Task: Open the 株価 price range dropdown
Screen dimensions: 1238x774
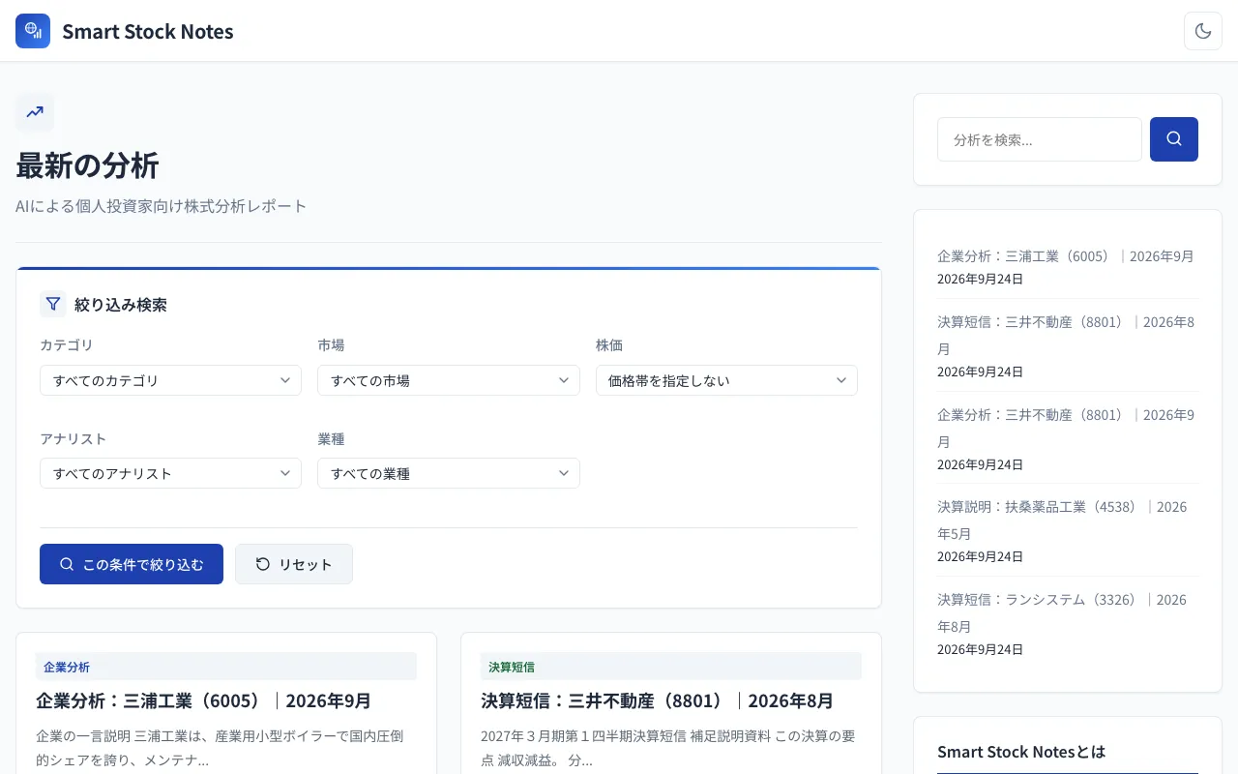Action: [726, 380]
